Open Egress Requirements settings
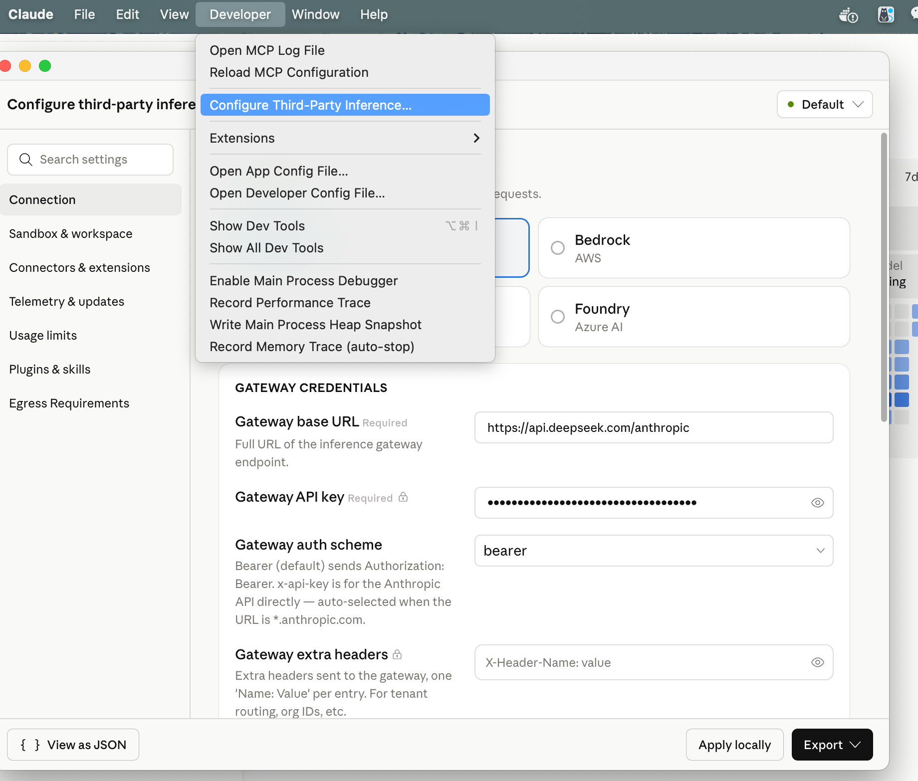The width and height of the screenshot is (918, 781). (x=91, y=403)
